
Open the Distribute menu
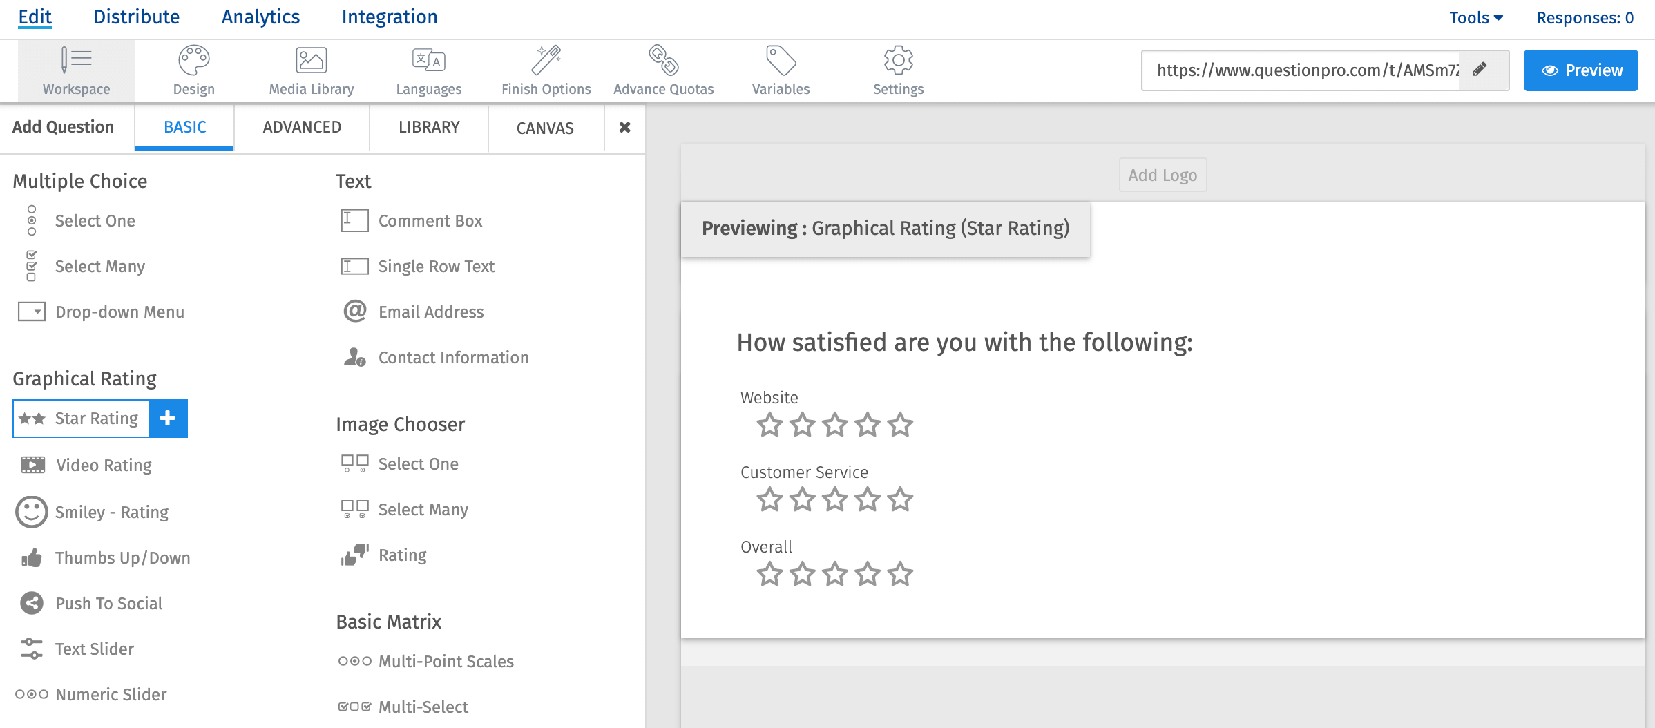137,17
